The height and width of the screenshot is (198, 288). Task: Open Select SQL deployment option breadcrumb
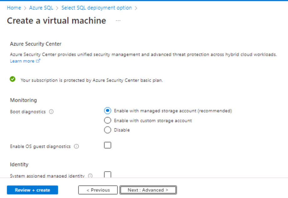pos(96,8)
